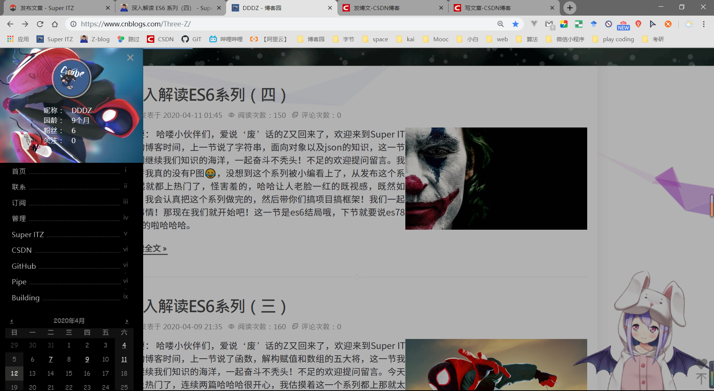Click the browser back arrow
The width and height of the screenshot is (714, 391).
point(10,24)
